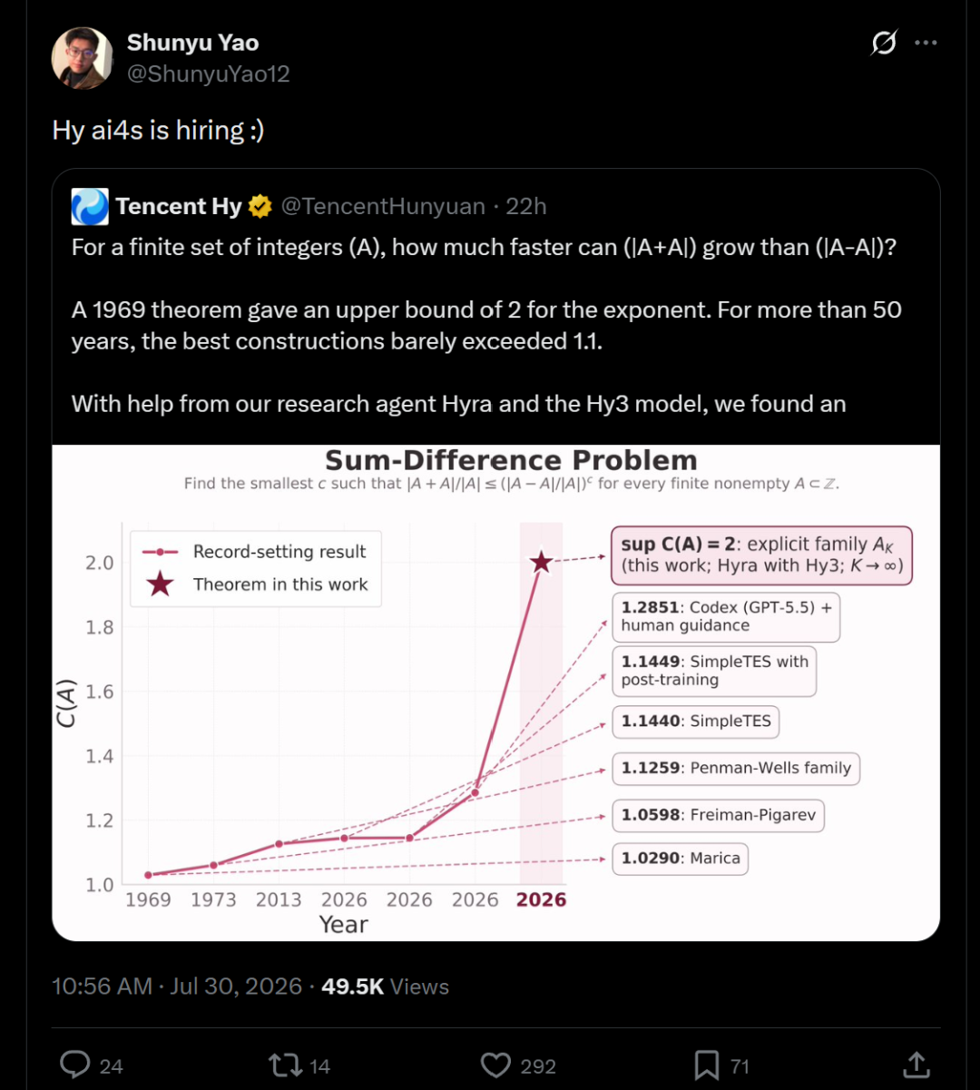The height and width of the screenshot is (1090, 980).
Task: Bookmark this post
Action: [x=707, y=1065]
